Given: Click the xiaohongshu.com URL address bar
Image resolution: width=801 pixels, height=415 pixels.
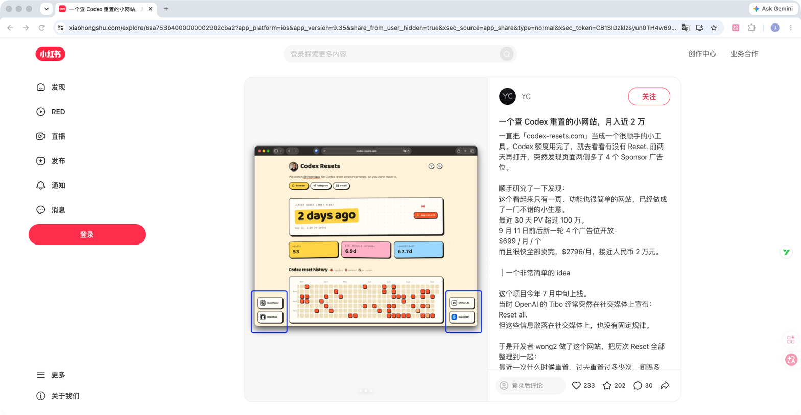Looking at the screenshot, I should [372, 28].
